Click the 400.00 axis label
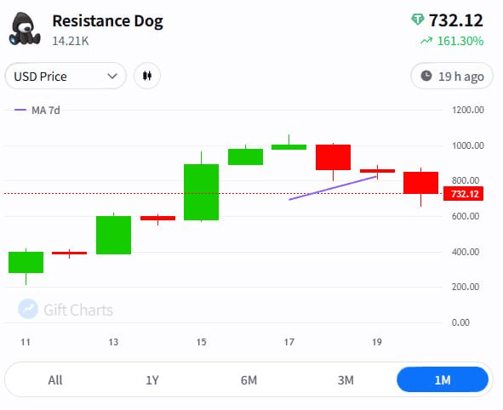Image resolution: width=503 pixels, height=410 pixels. (466, 252)
